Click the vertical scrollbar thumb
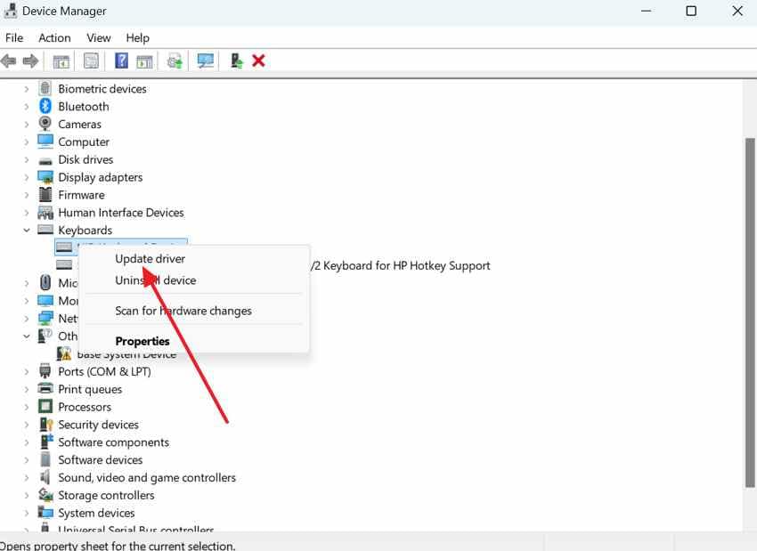The width and height of the screenshot is (757, 551). click(x=750, y=312)
